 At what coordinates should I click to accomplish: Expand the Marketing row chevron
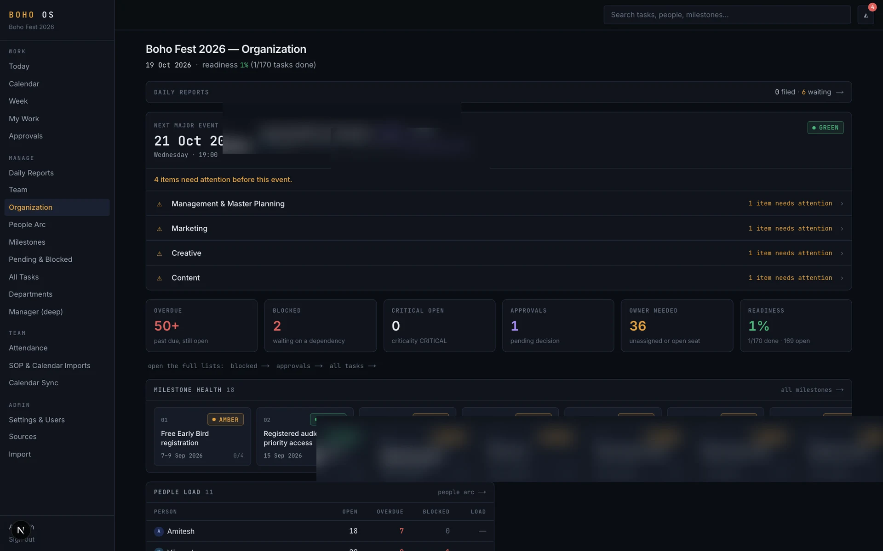pos(842,228)
